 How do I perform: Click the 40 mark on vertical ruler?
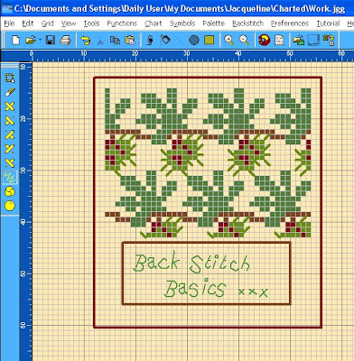(x=23, y=222)
